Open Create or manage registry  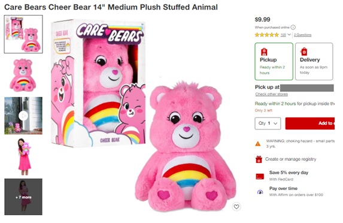point(291,159)
